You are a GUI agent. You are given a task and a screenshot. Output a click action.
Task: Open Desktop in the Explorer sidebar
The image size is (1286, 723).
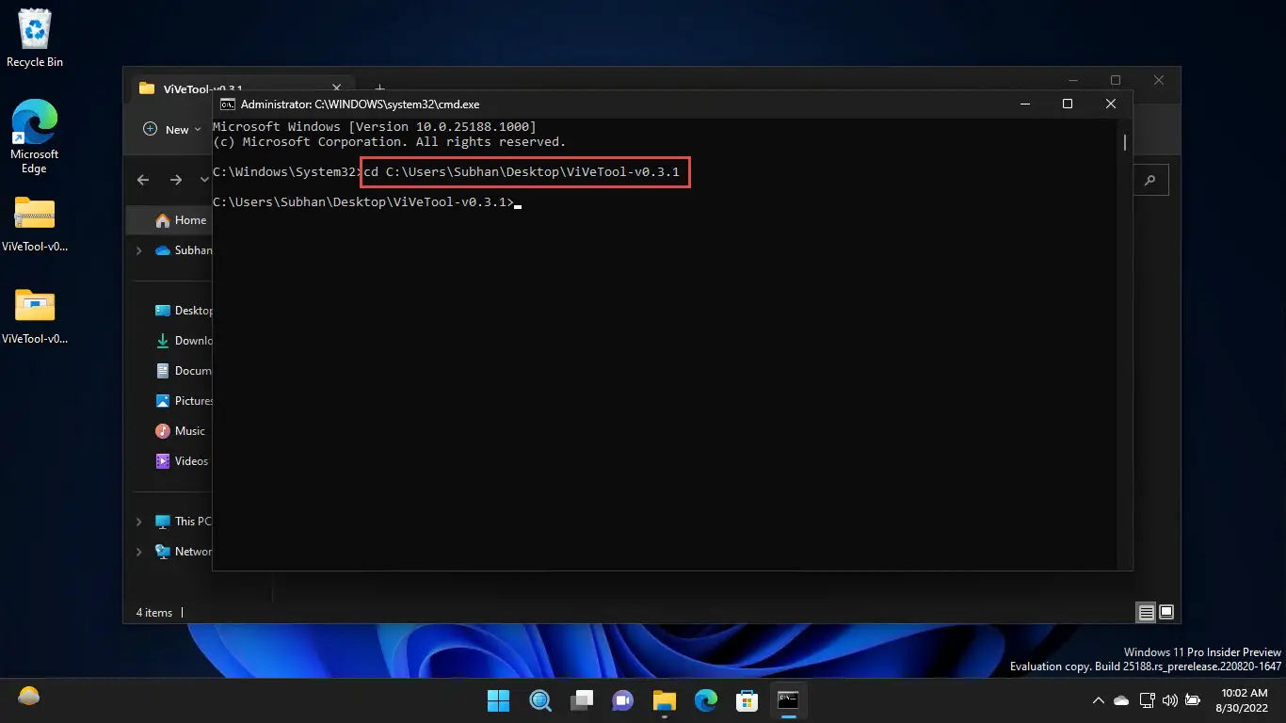point(184,311)
